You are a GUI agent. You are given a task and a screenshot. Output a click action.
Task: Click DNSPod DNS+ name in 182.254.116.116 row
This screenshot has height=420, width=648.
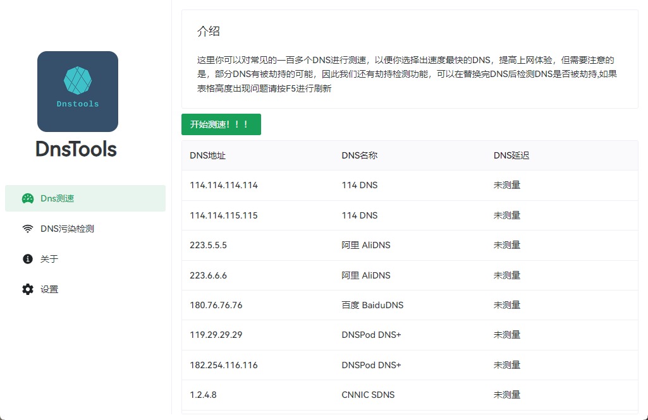click(x=371, y=365)
